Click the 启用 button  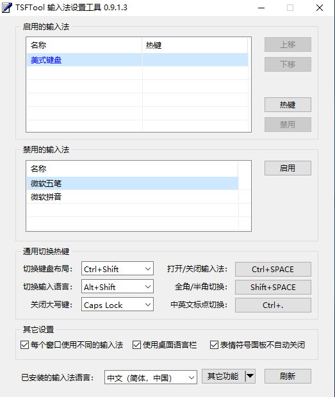(288, 168)
